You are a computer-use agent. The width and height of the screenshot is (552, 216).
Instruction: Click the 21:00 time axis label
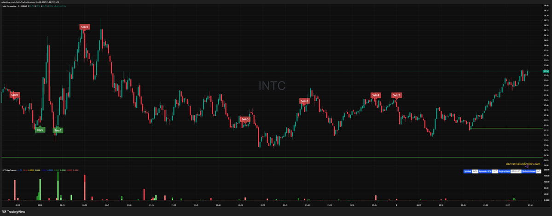pyautogui.click(x=129, y=205)
